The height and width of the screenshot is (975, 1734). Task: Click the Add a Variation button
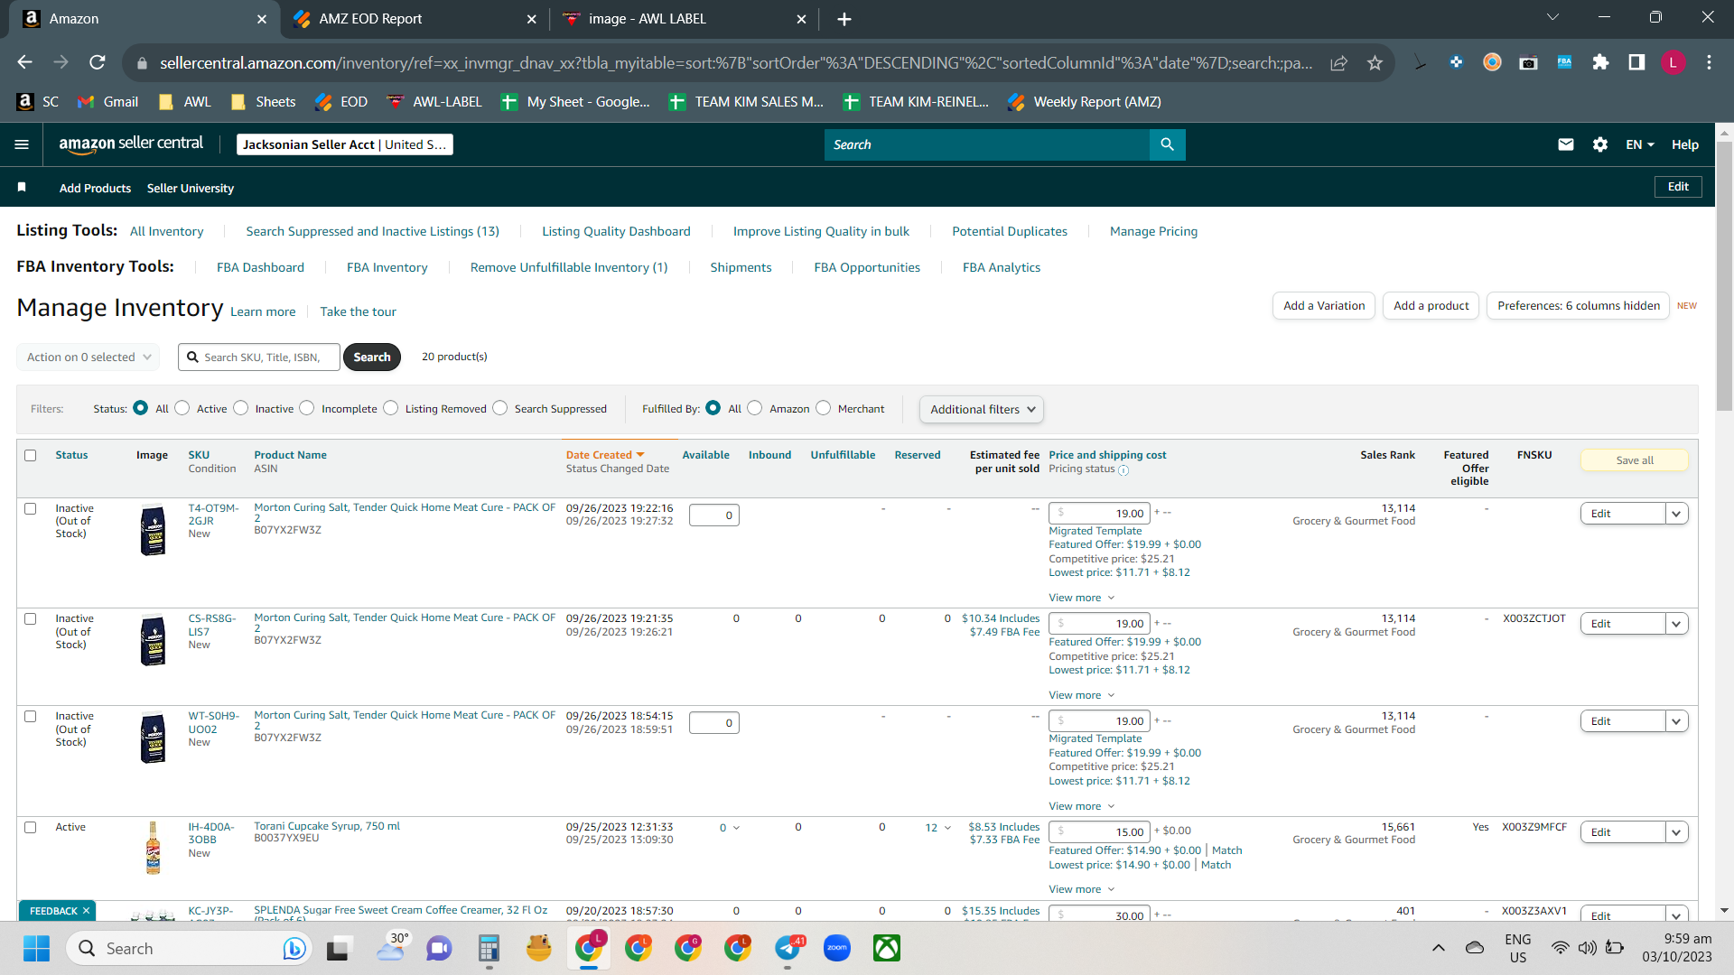click(1324, 306)
